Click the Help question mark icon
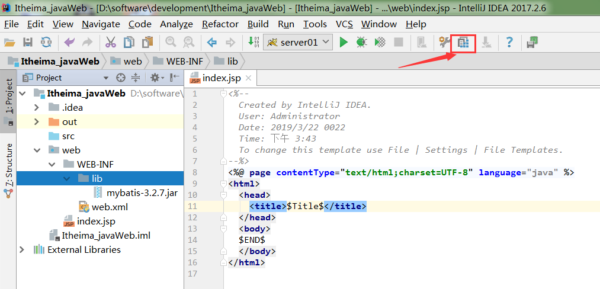 click(x=509, y=42)
